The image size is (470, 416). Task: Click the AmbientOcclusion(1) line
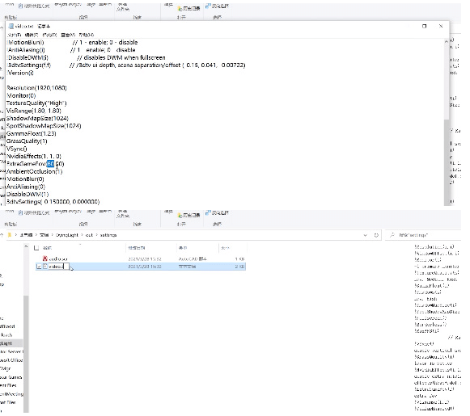[x=35, y=172]
